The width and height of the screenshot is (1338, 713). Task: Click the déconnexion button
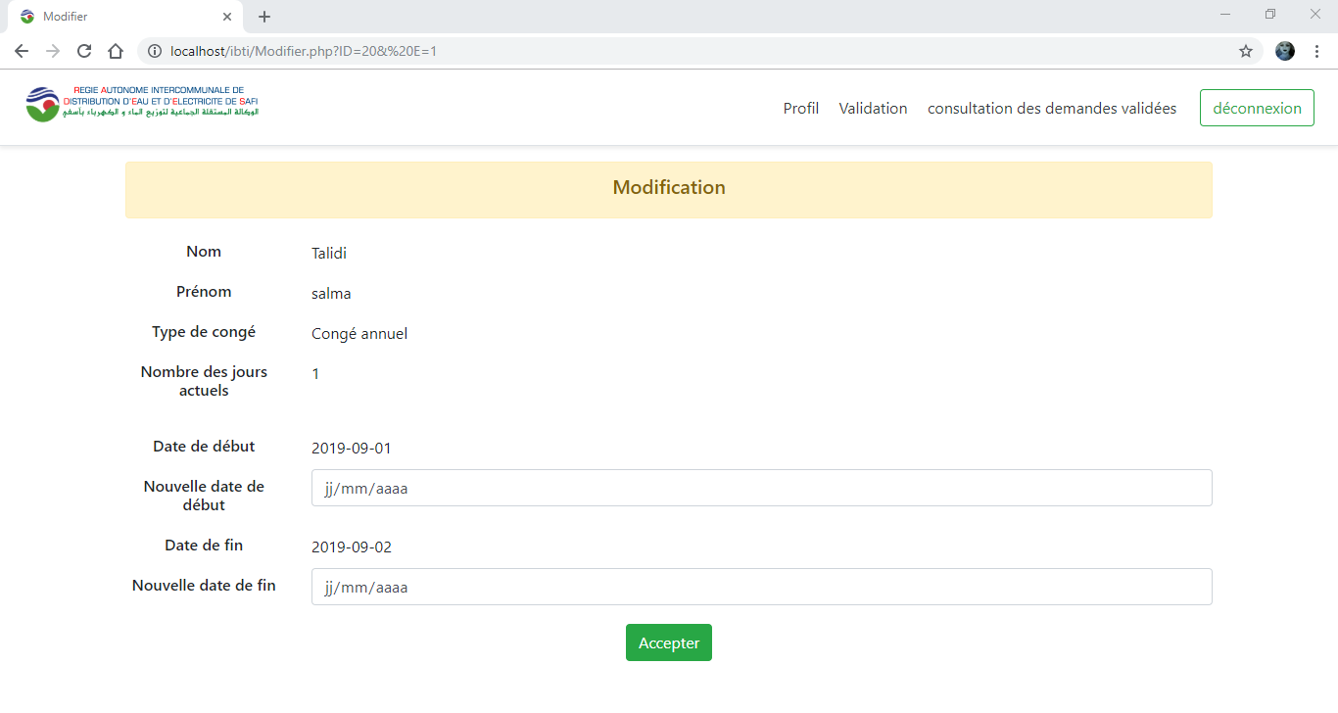(1257, 108)
